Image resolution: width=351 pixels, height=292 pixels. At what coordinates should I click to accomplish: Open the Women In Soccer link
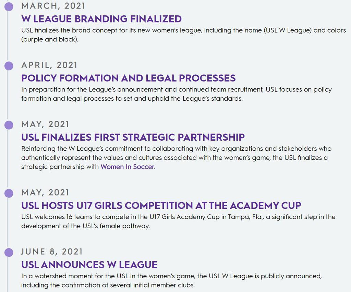[128, 167]
